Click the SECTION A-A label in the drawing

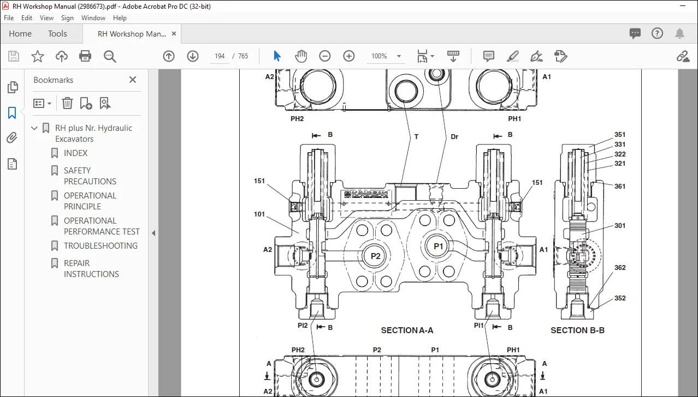tap(407, 330)
